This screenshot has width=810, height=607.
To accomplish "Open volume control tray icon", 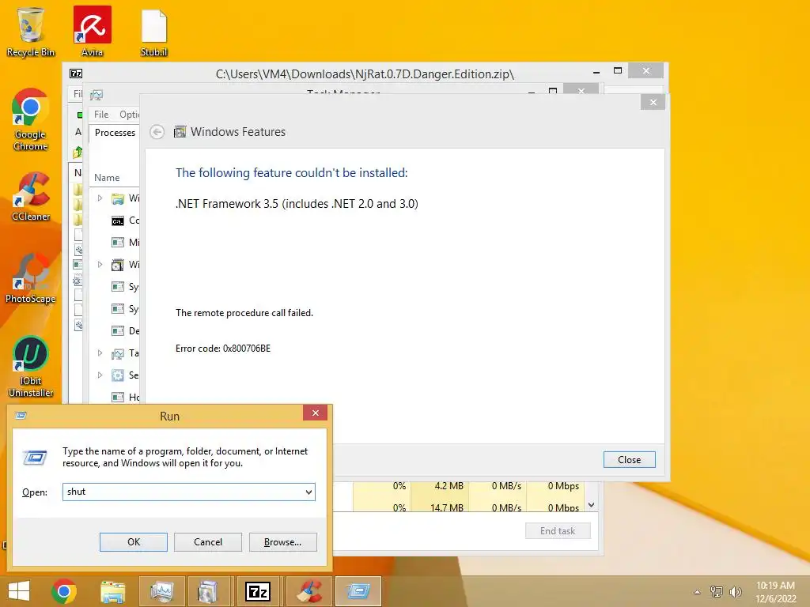I will pos(735,591).
